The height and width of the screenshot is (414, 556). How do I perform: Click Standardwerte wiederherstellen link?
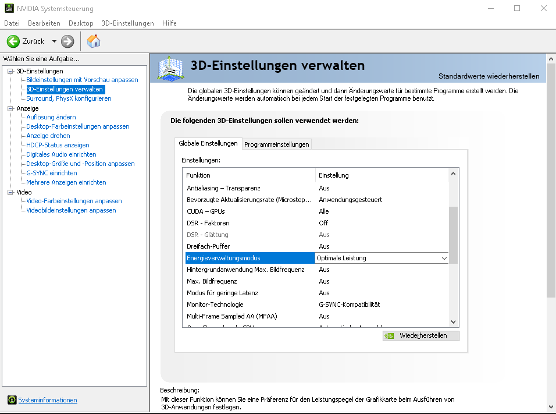point(489,76)
